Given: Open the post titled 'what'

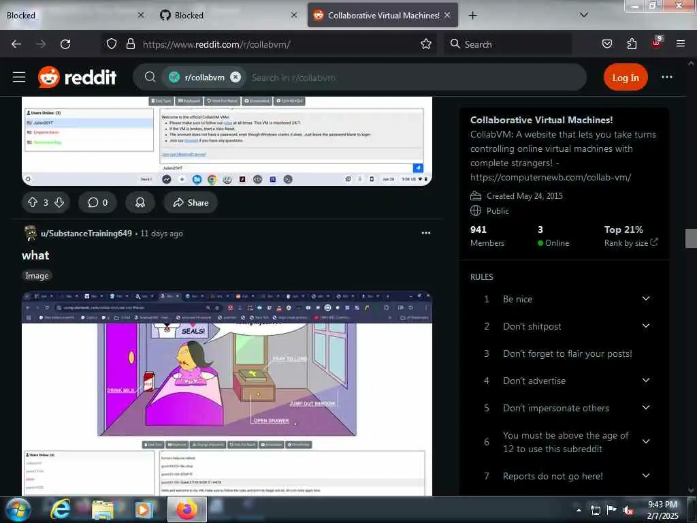Looking at the screenshot, I should (x=35, y=255).
